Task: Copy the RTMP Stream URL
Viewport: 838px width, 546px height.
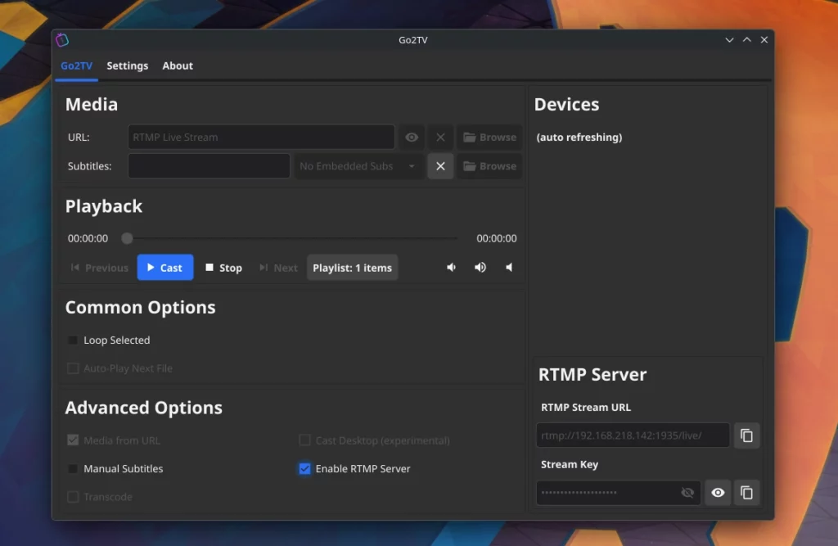Action: pyautogui.click(x=746, y=435)
